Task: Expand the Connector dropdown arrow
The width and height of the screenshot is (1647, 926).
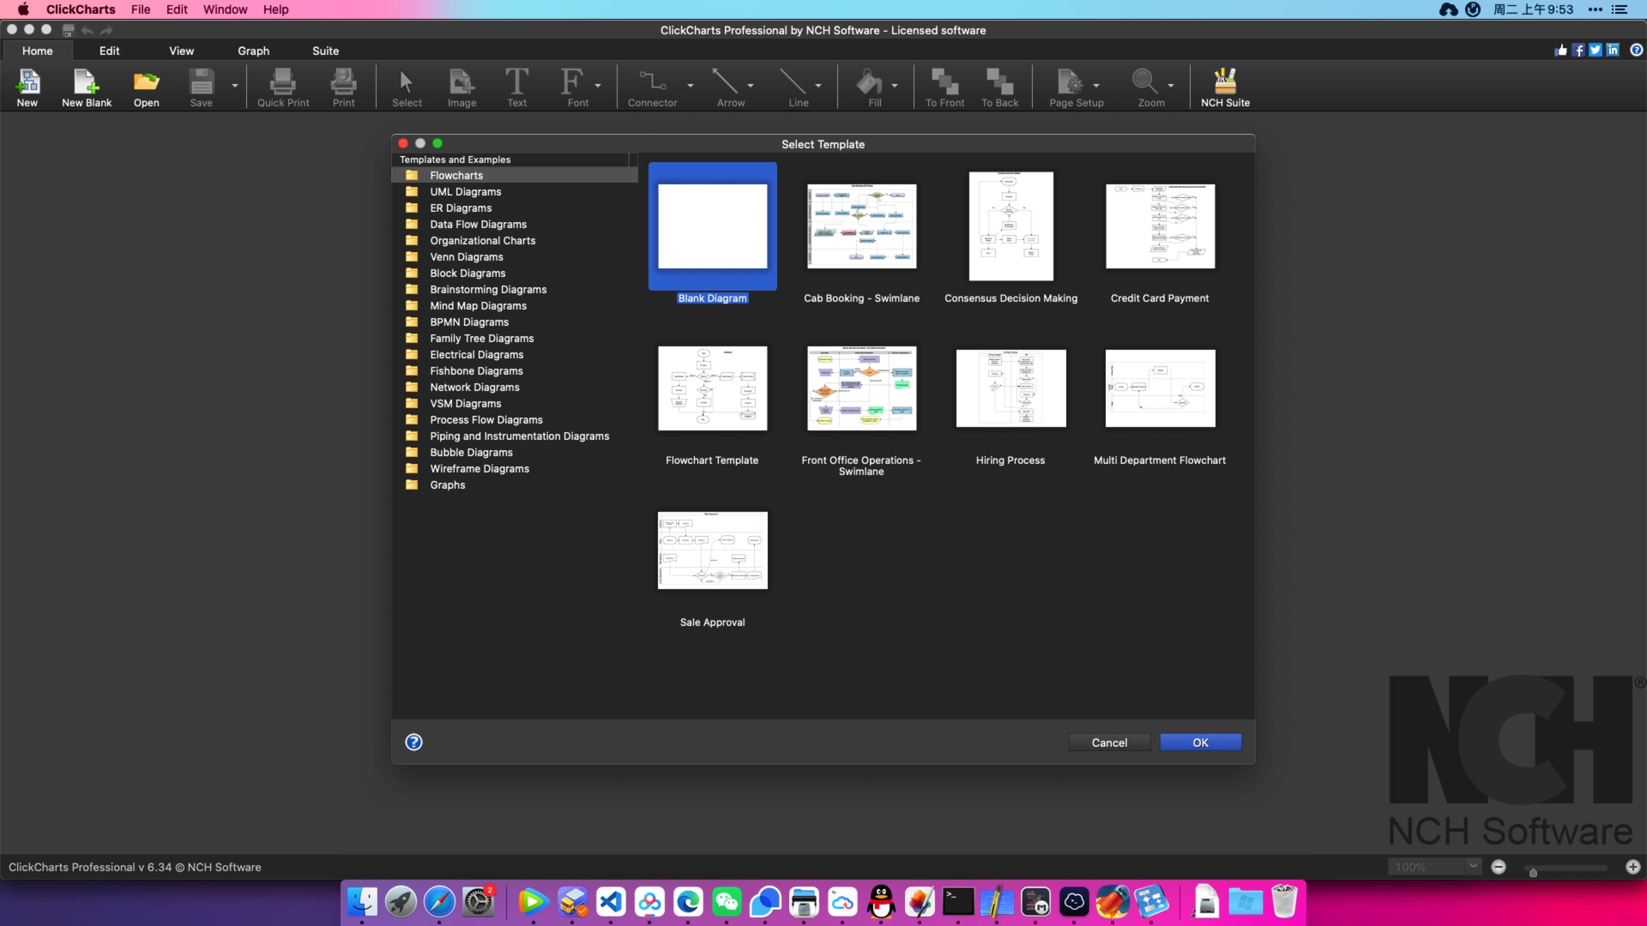Action: (x=690, y=85)
